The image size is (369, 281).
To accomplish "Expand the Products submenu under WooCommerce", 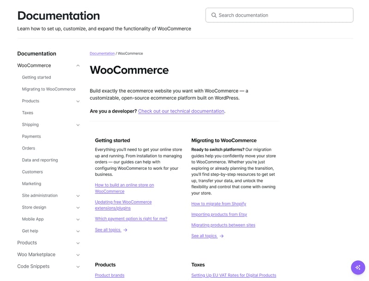I will tap(78, 101).
